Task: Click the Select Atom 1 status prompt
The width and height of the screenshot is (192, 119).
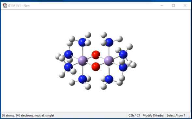Action: [176, 115]
